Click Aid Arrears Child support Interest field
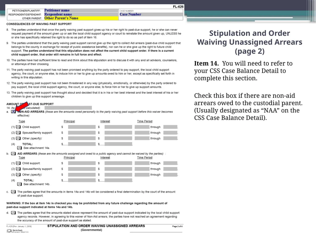Screen dimensions: 316x237 pos(118,163)
